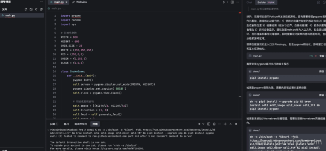Click self.food = self.generate_food() line

(97, 114)
